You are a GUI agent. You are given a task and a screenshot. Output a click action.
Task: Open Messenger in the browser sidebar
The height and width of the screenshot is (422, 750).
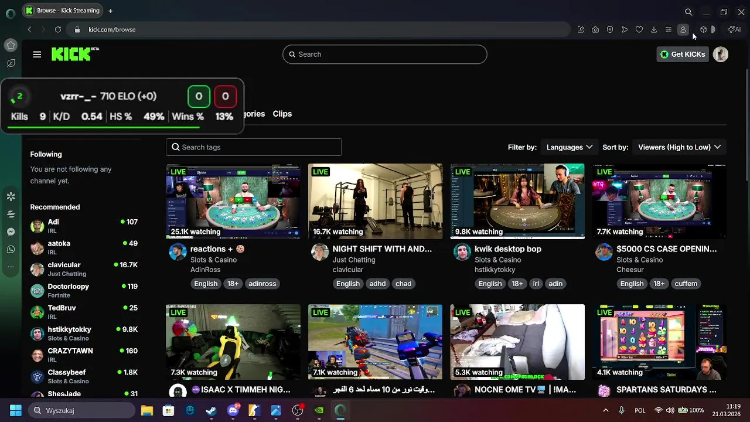click(11, 232)
